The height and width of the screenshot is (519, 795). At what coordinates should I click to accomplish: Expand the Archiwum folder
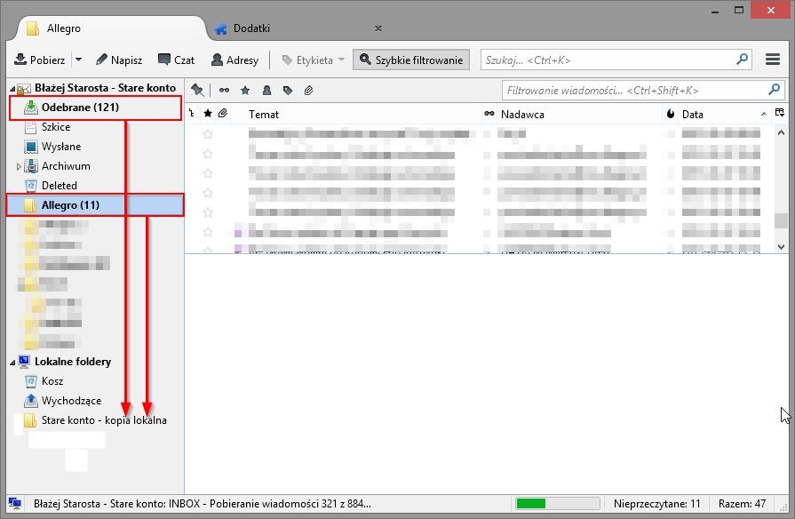pos(19,166)
